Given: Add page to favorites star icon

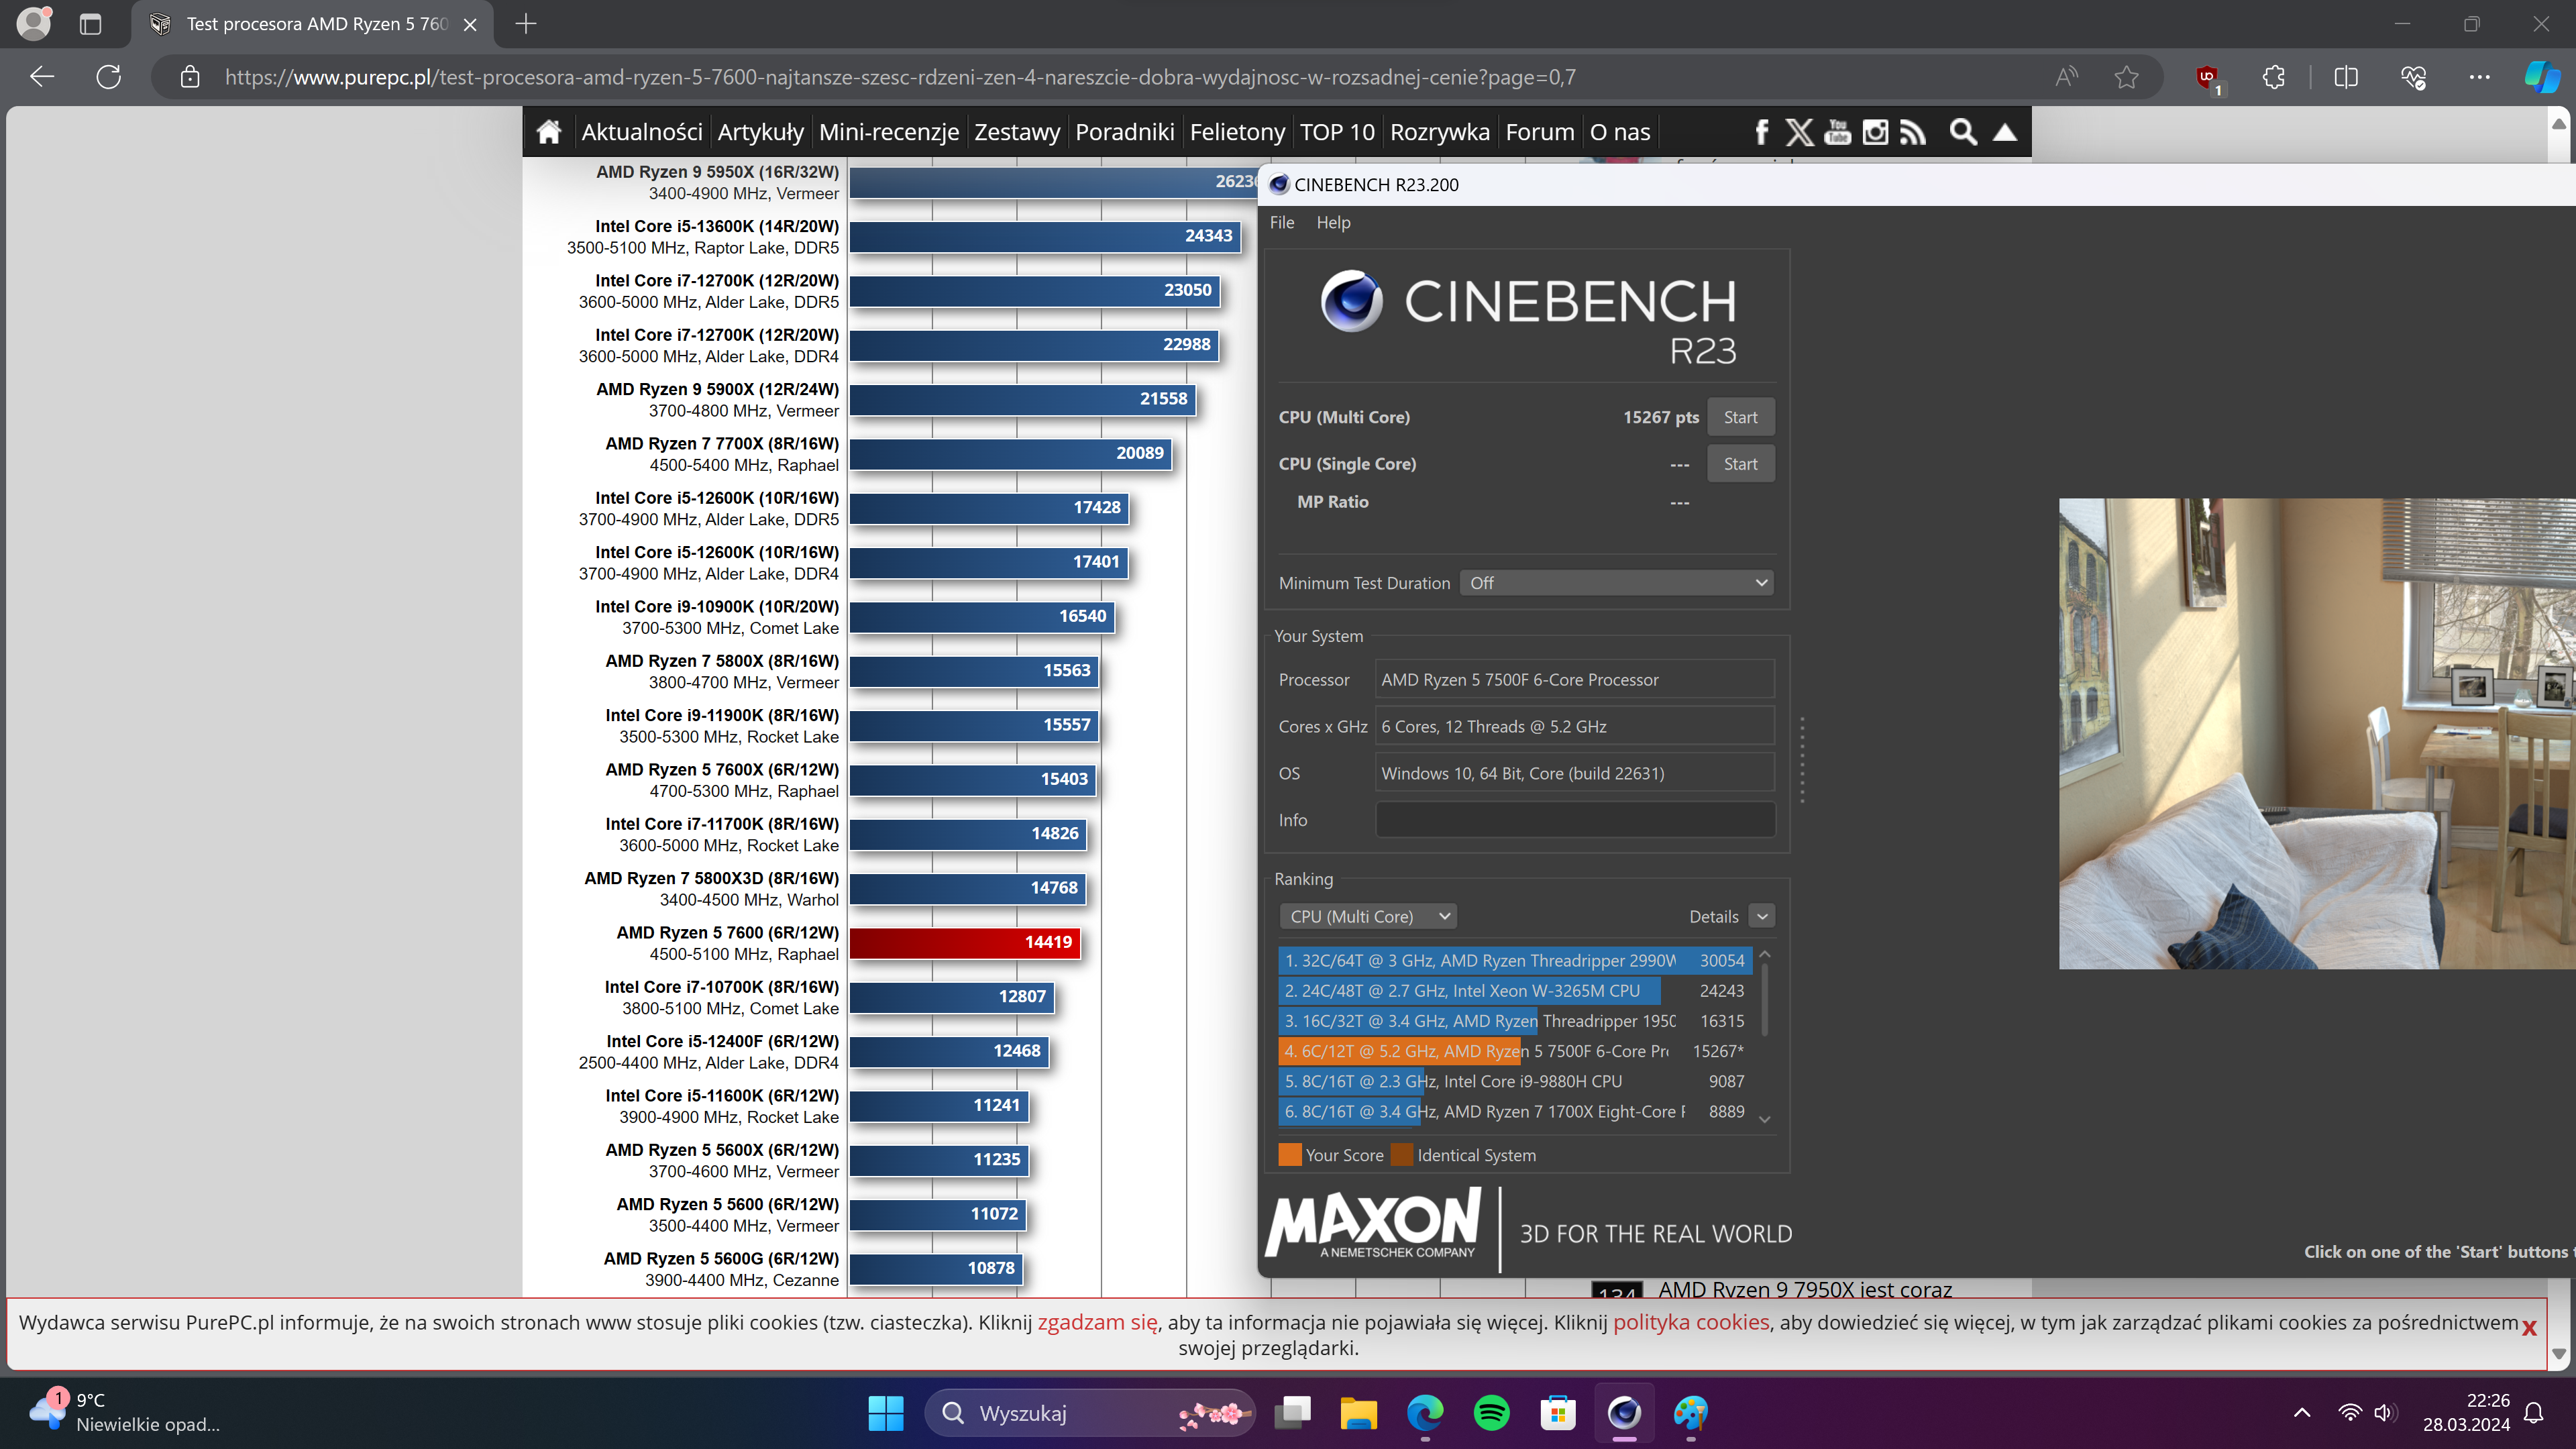Looking at the screenshot, I should click(2127, 78).
